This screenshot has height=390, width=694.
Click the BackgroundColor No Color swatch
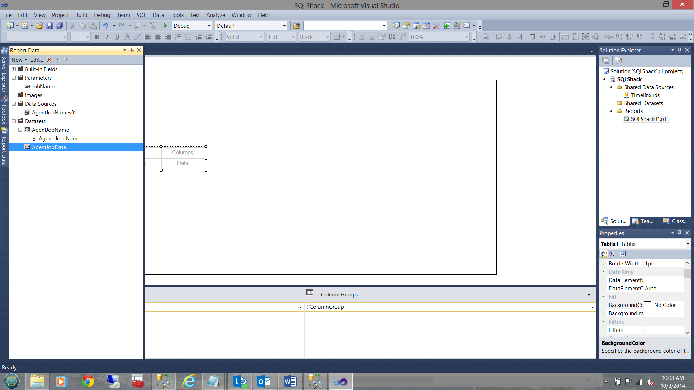point(648,305)
